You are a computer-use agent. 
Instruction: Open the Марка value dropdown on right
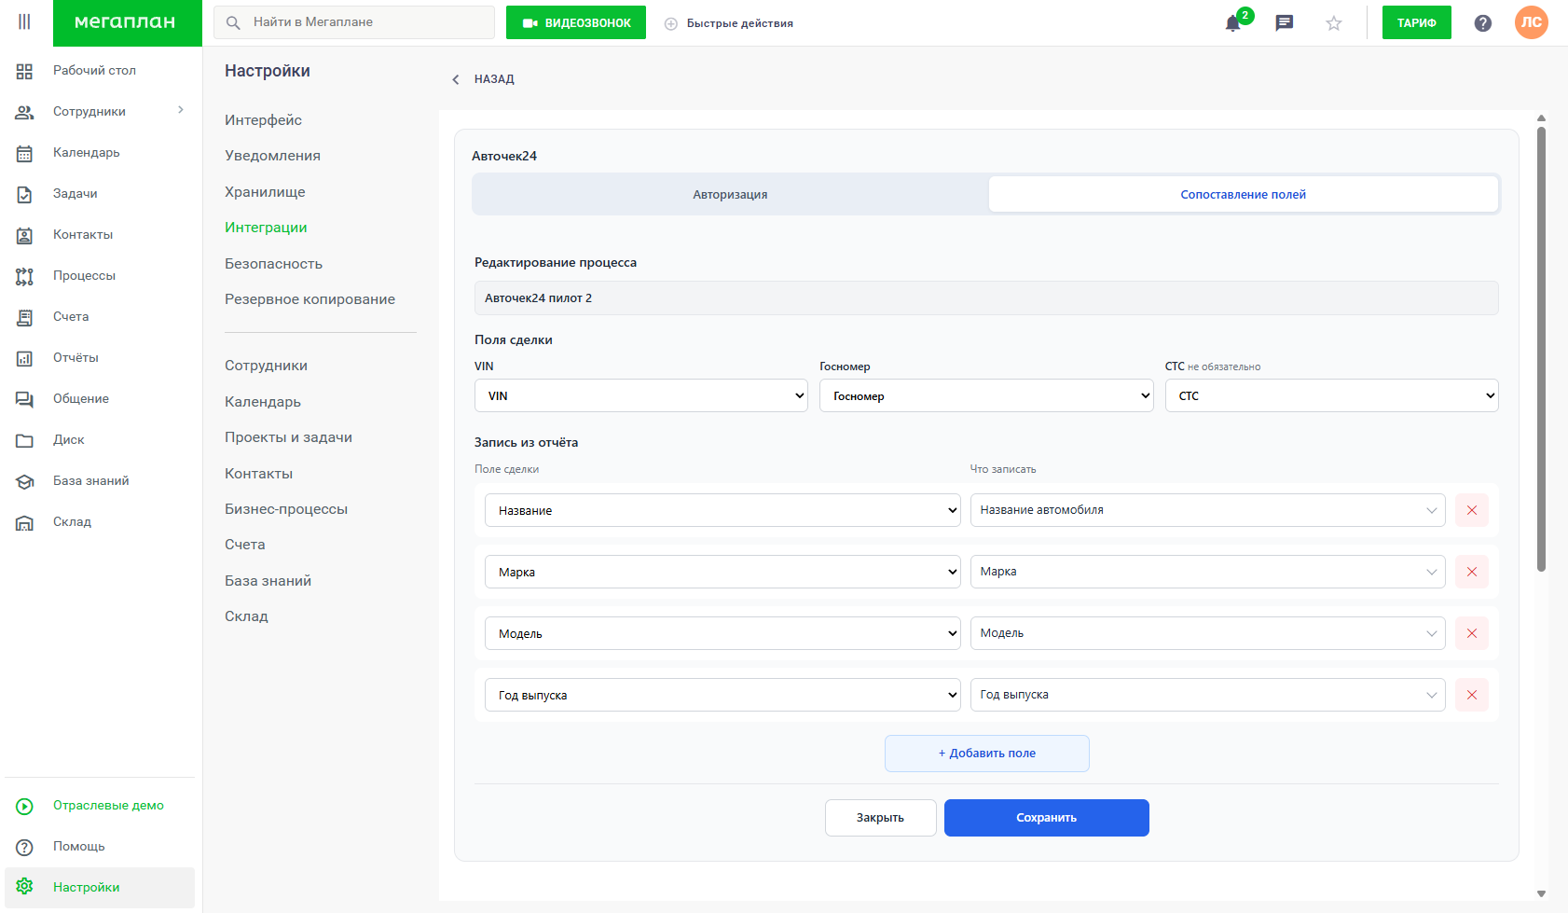pos(1207,572)
